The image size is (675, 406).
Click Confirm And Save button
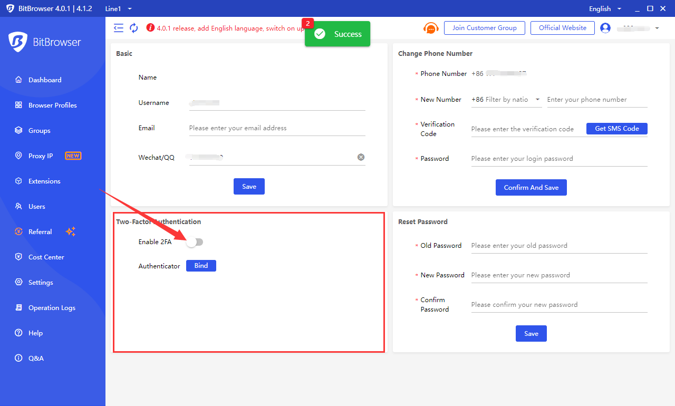coord(531,188)
